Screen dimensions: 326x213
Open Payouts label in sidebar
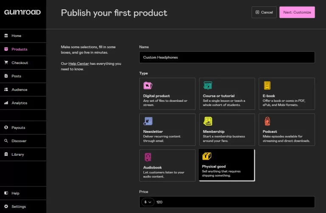click(x=18, y=128)
